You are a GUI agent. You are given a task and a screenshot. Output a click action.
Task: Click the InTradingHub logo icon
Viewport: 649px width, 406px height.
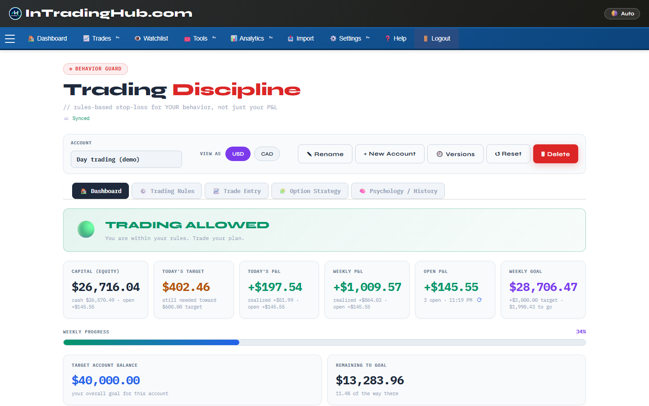pyautogui.click(x=15, y=14)
